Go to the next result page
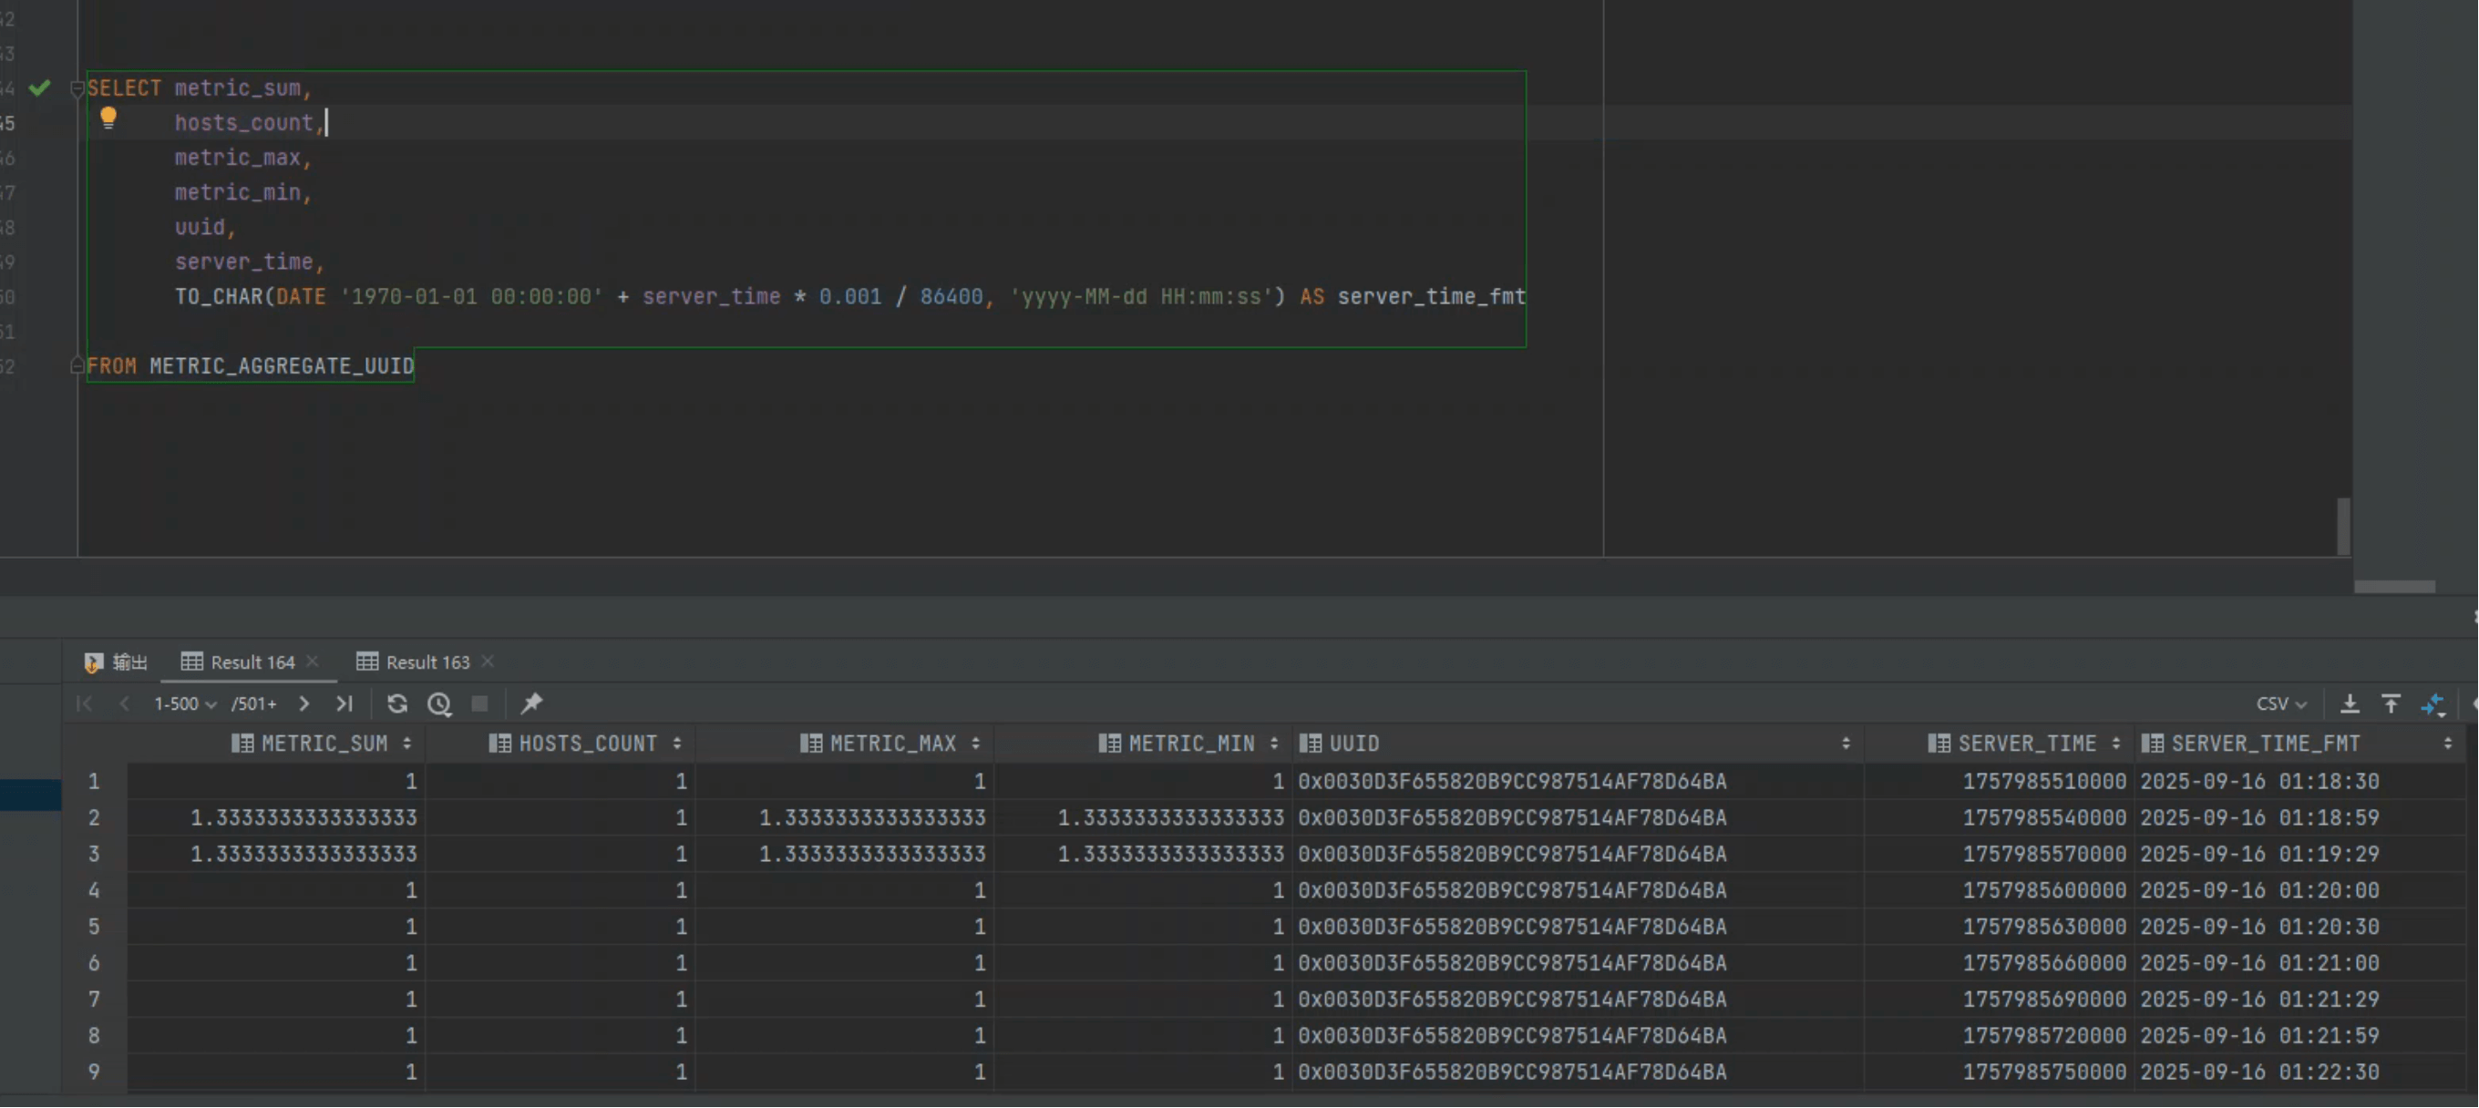Screen dimensions: 2479x1108 304,704
